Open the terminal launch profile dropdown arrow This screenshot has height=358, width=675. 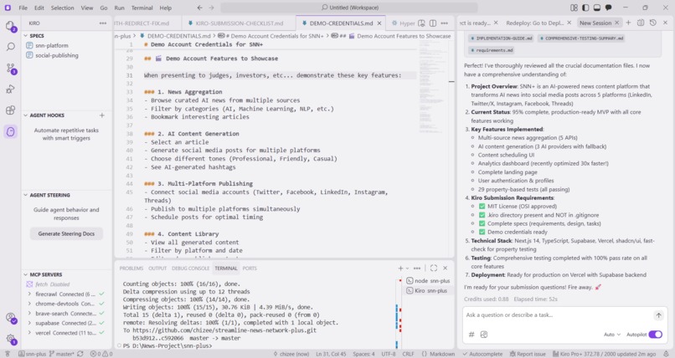coord(408,268)
